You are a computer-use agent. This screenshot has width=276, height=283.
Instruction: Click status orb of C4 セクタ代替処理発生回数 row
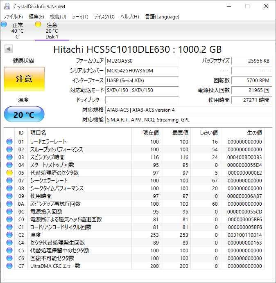click(9, 243)
